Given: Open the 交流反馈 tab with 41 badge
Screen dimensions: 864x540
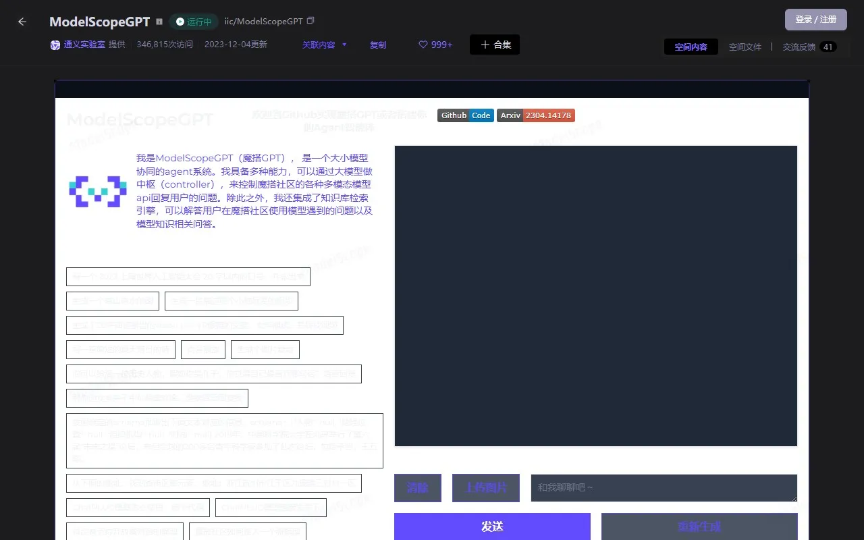Looking at the screenshot, I should click(803, 47).
